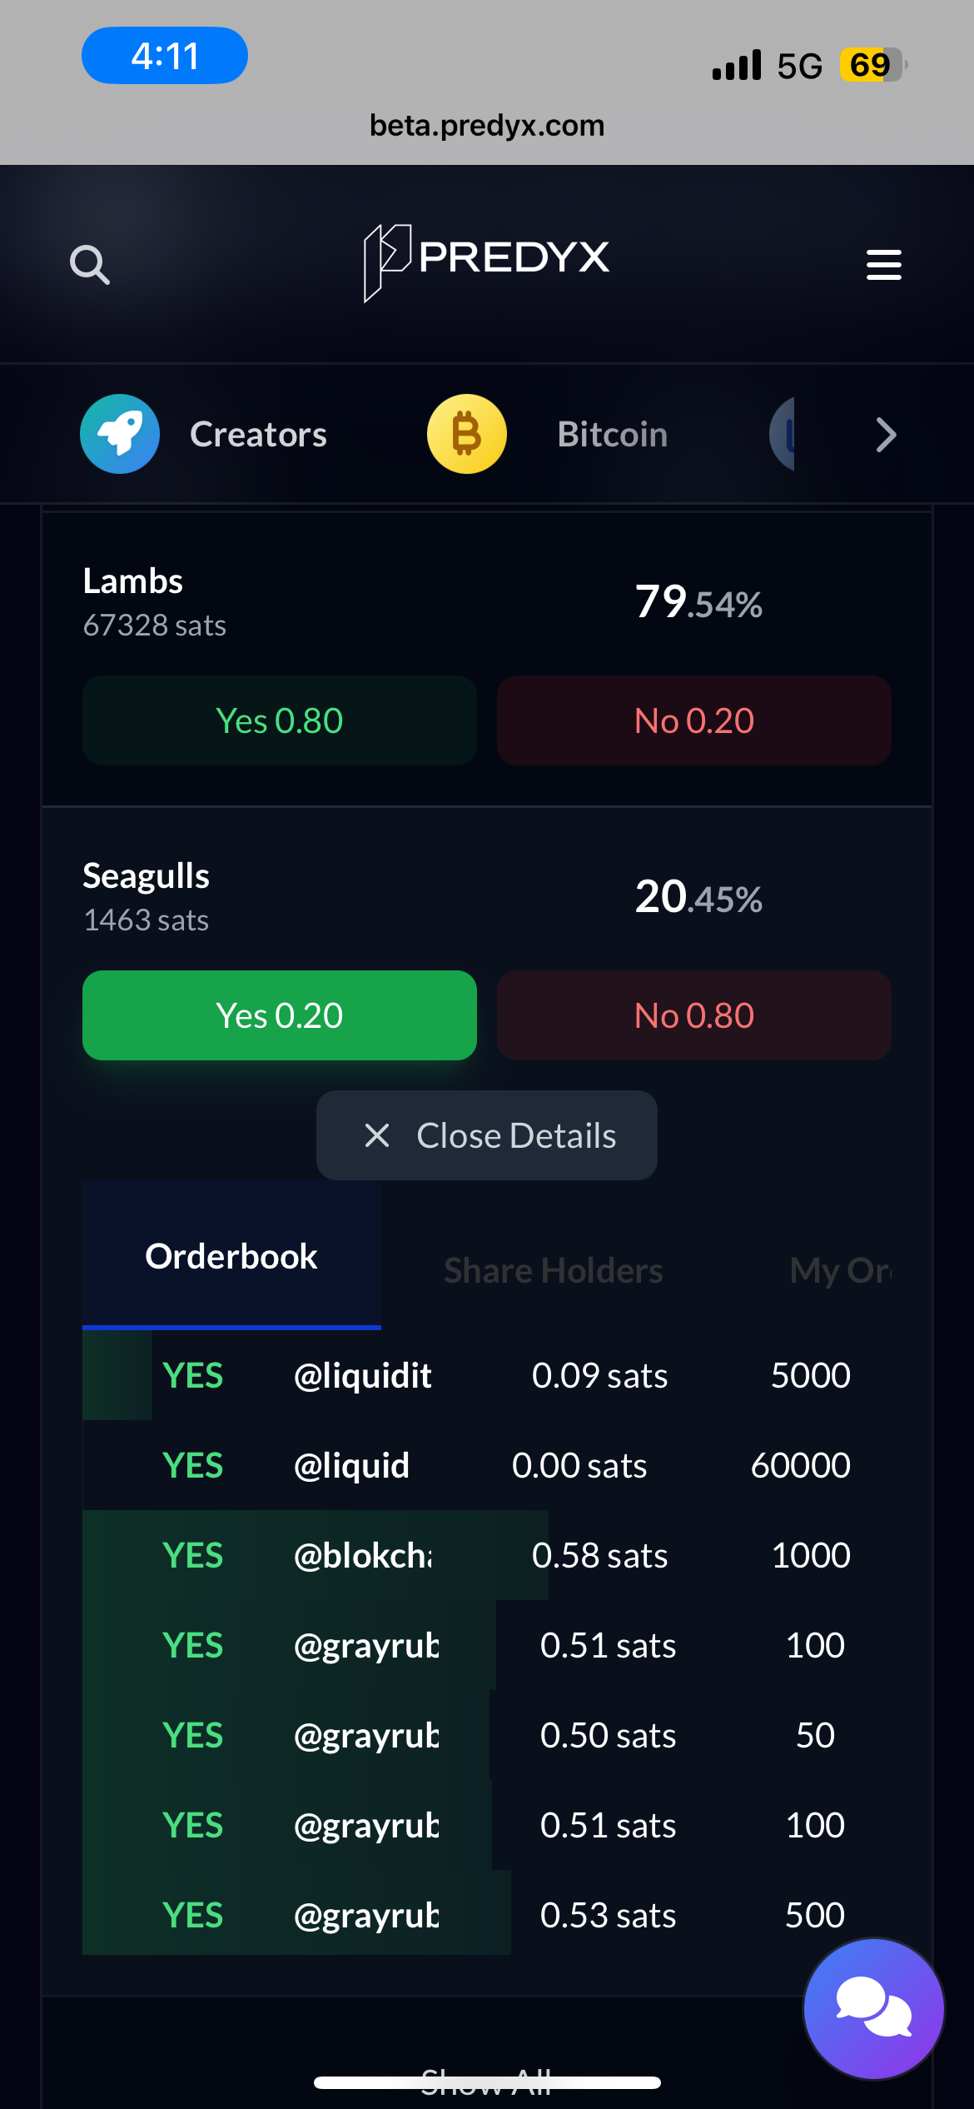Viewport: 974px width, 2109px height.
Task: Switch to the Share Holders tab
Action: (554, 1270)
